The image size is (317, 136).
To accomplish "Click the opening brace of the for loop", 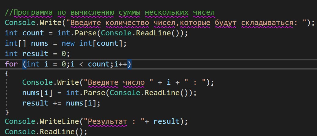I will pyautogui.click(x=7, y=74).
